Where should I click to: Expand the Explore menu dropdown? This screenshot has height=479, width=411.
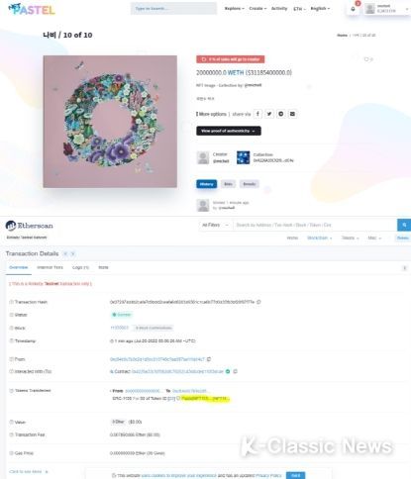(x=235, y=9)
